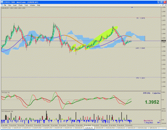Open the File menu

[x=5, y=5]
